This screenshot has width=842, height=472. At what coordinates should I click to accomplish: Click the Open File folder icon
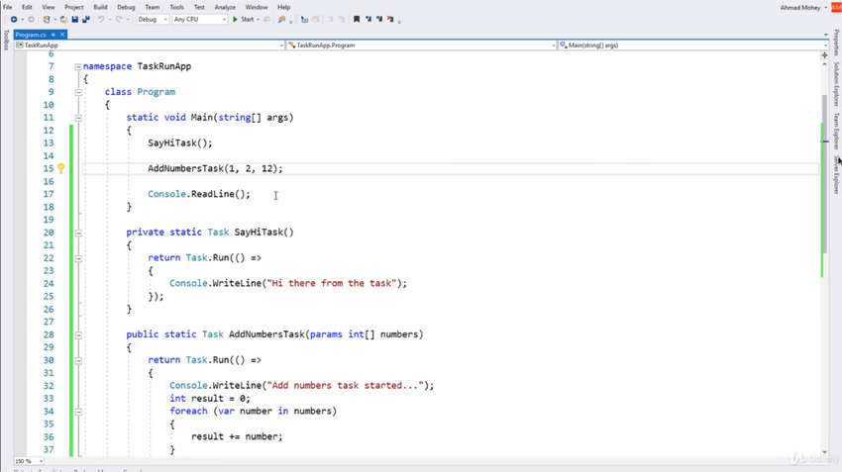[x=64, y=20]
